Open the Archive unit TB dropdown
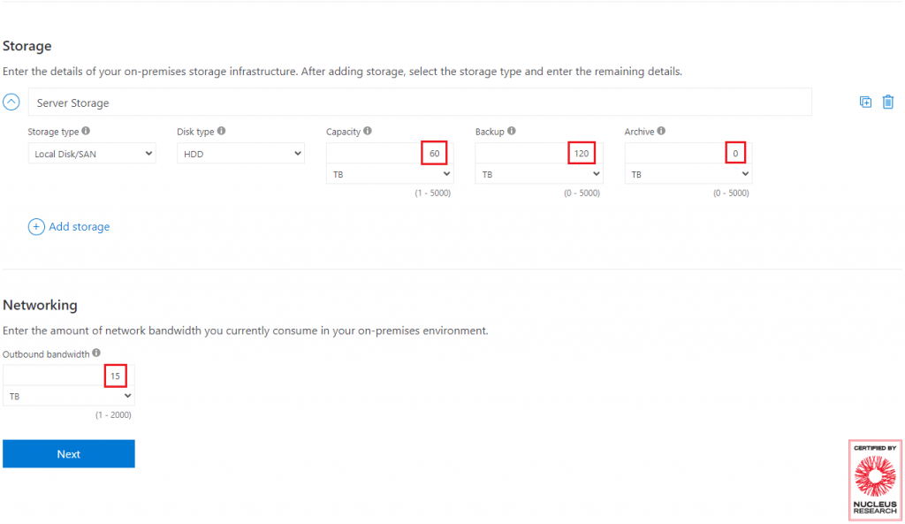Screen dimensions: 905x524 point(688,174)
